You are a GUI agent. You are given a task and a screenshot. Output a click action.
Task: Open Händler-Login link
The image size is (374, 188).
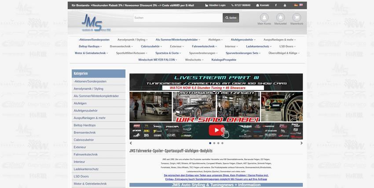215,5
